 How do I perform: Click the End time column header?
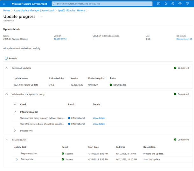click(x=121, y=147)
